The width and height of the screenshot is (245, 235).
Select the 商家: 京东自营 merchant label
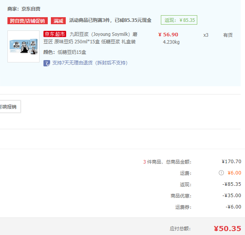point(24,9)
